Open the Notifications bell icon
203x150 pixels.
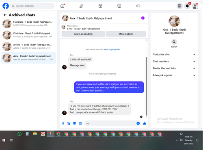pos(187,6)
